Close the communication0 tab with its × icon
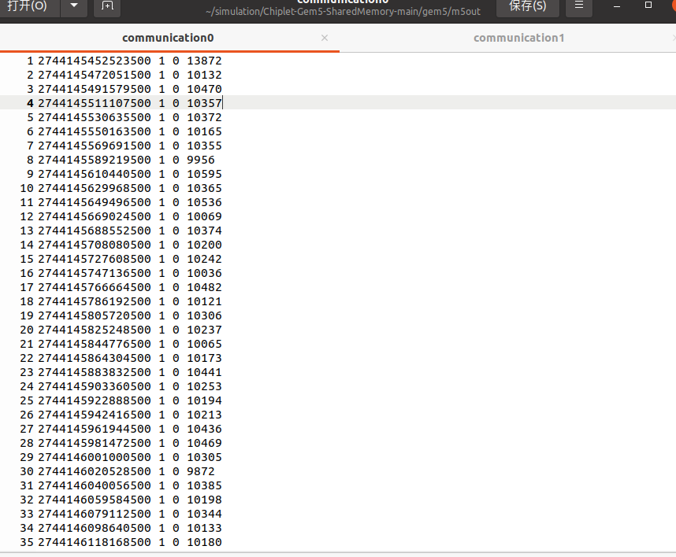This screenshot has width=676, height=557. click(323, 38)
